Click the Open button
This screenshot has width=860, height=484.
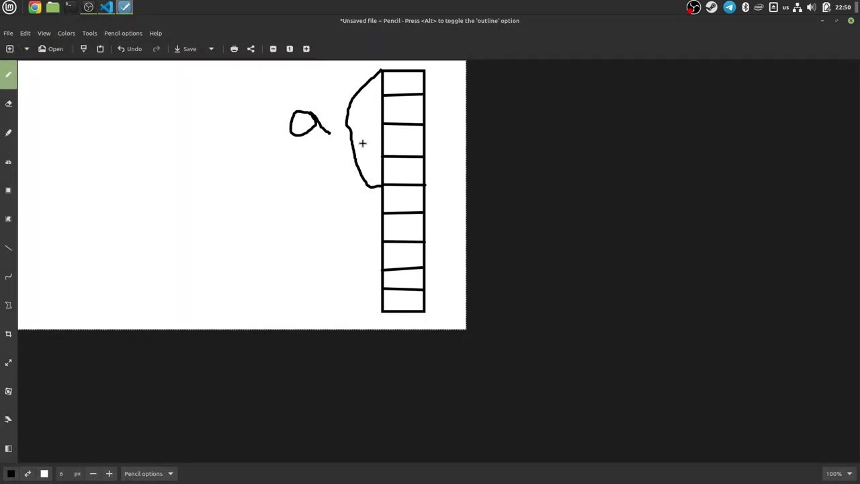(50, 49)
